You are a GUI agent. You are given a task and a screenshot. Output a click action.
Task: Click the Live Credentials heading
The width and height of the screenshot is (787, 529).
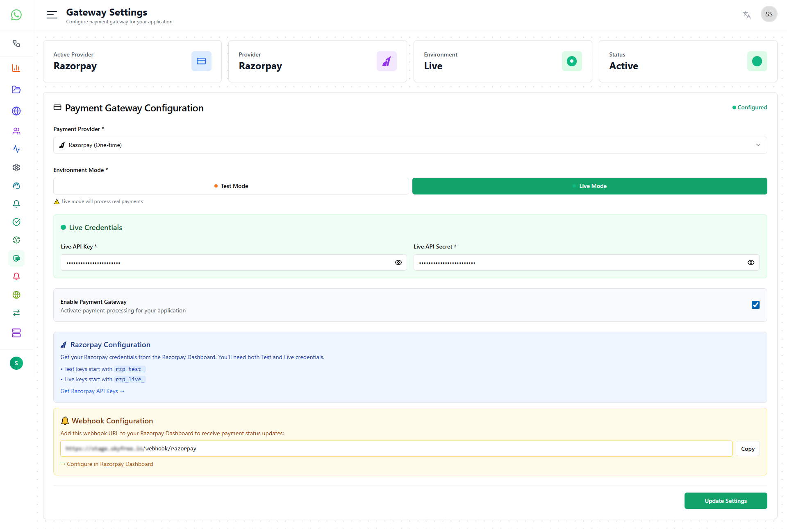(x=96, y=228)
